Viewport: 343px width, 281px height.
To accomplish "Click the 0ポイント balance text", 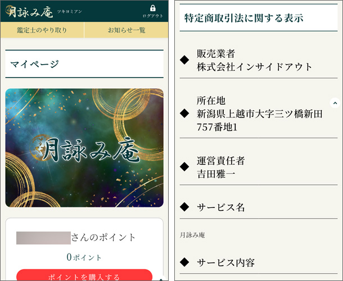I will (84, 257).
